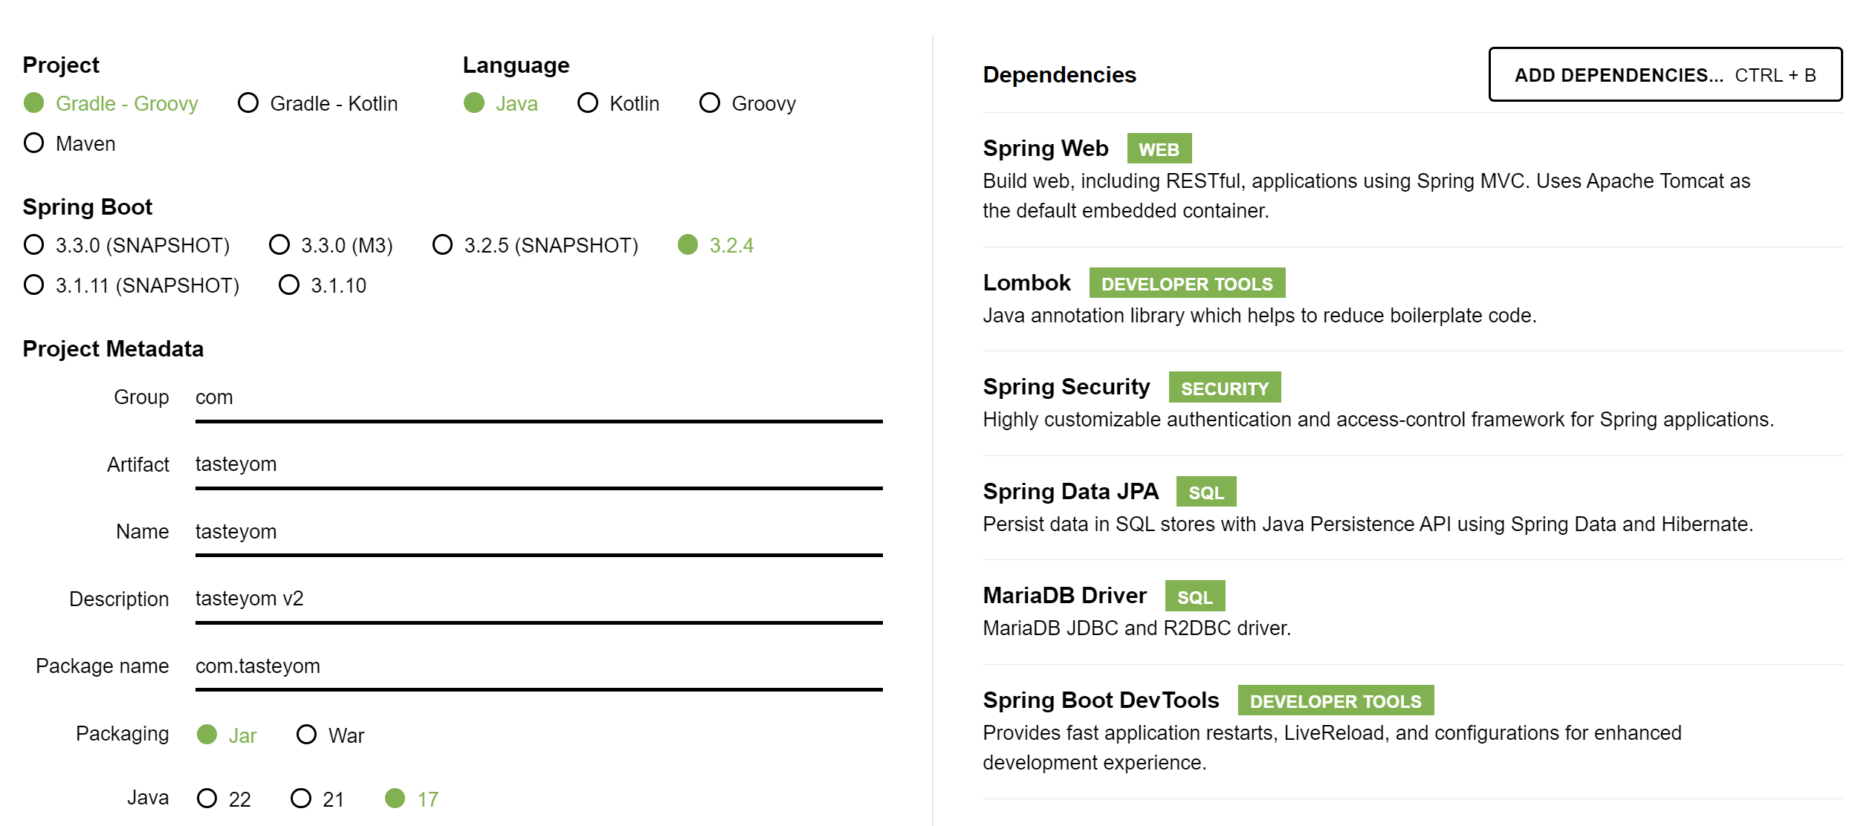Choose Java version 22
Screen dimensions: 1861x826
pos(224,799)
